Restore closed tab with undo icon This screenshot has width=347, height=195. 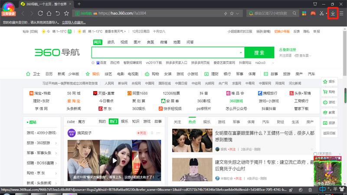(58, 13)
